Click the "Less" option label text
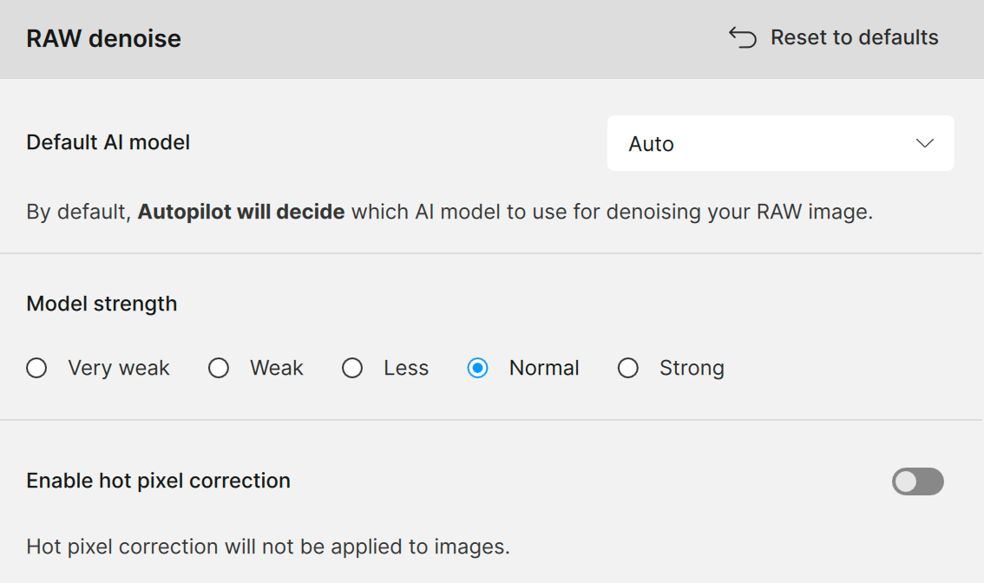 tap(406, 369)
